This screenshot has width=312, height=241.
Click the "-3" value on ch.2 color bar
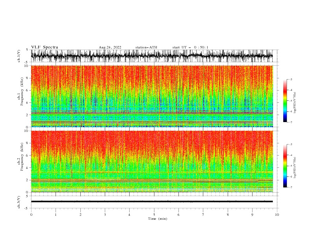click(291, 145)
